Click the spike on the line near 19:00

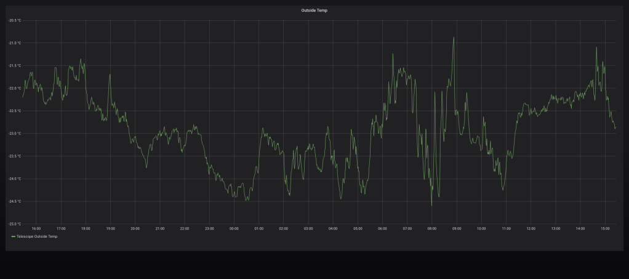(x=110, y=75)
